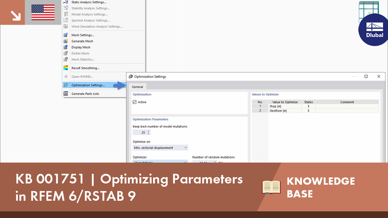The width and height of the screenshot is (388, 218).
Task: Open the Optimizer dropdown
Action: coord(160,161)
